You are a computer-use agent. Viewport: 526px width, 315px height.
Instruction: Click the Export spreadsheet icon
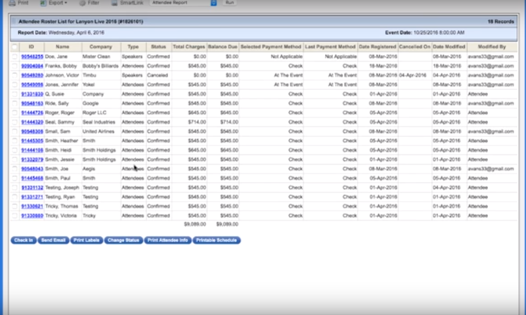coord(43,3)
